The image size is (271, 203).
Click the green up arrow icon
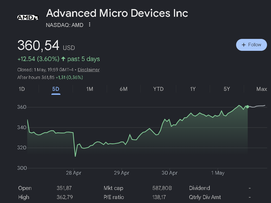pos(63,59)
